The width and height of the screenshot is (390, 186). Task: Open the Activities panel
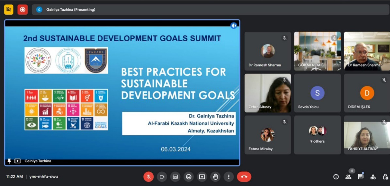tap(373, 177)
